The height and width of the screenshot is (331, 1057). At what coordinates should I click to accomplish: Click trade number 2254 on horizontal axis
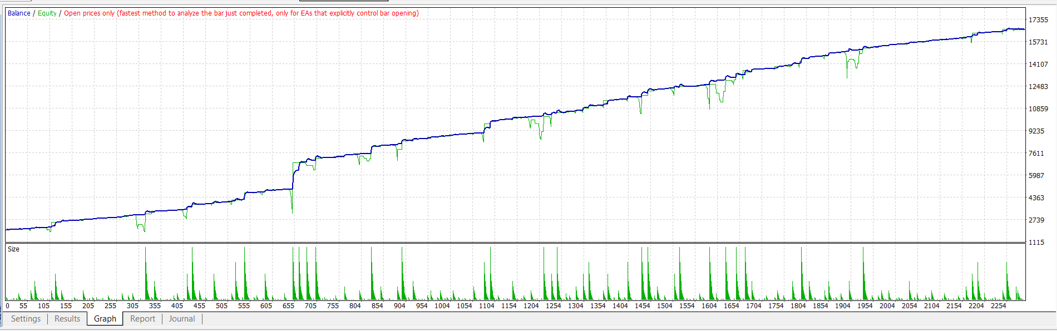pos(999,306)
